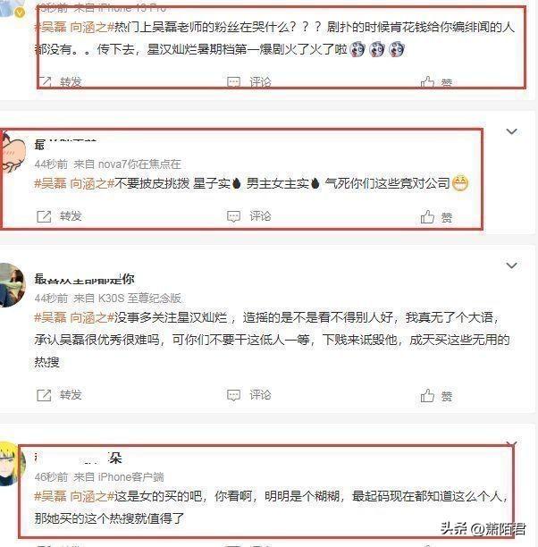Open comment icon on the first post
538x547 pixels.
233,82
